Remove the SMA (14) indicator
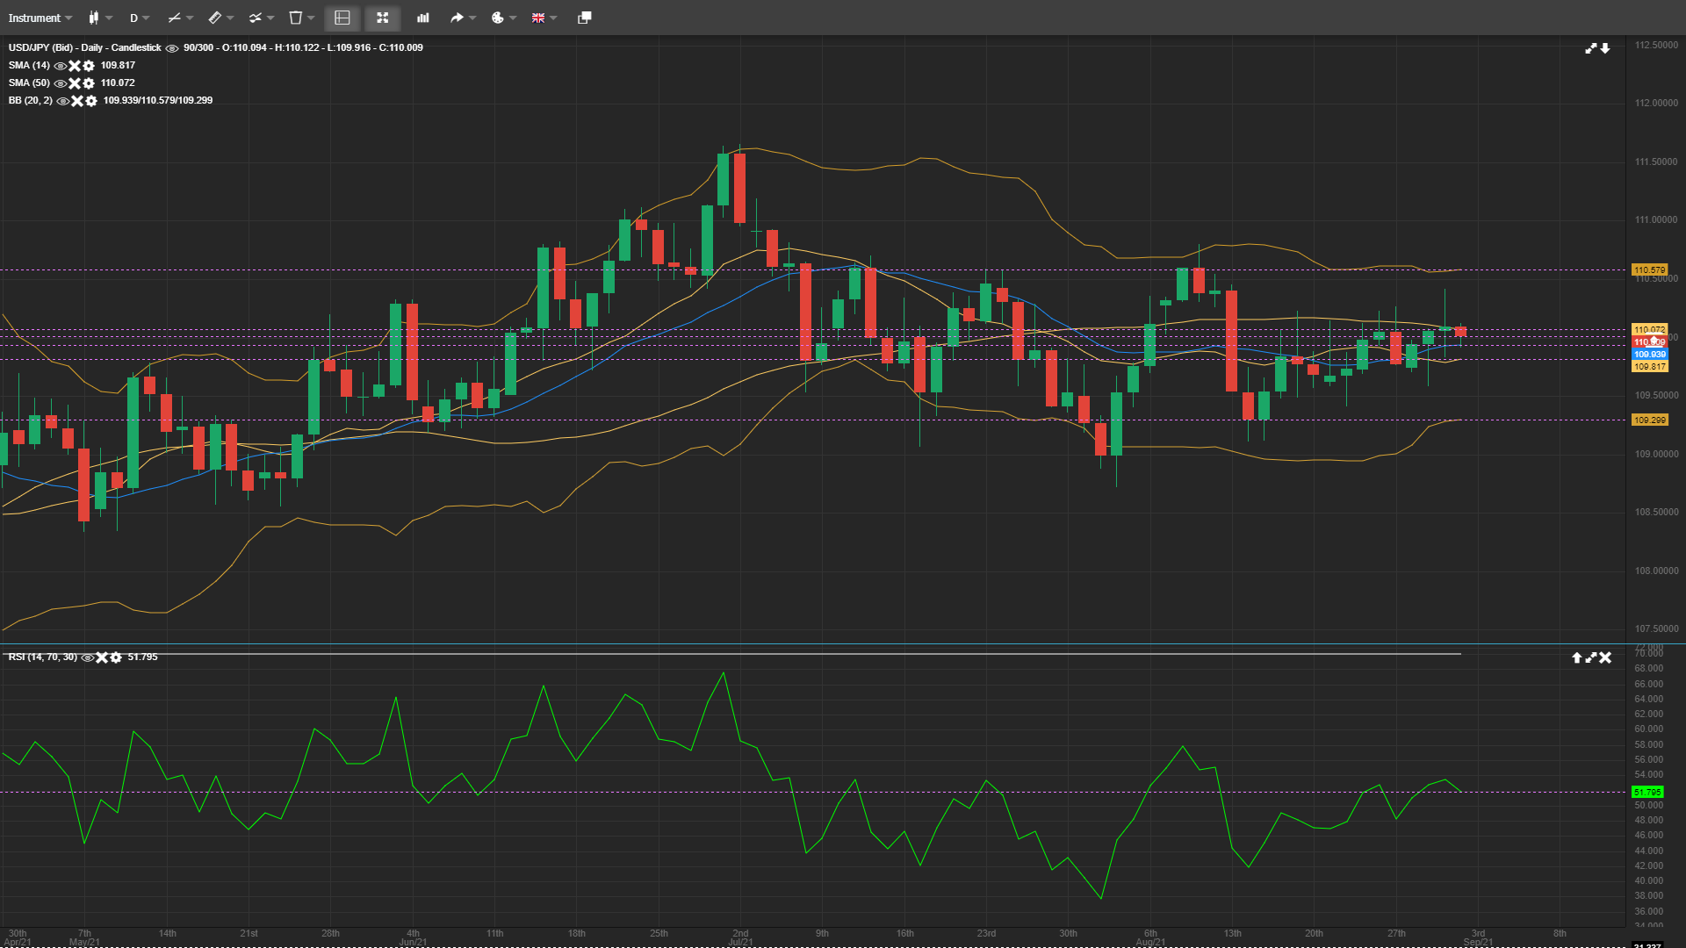 click(x=75, y=66)
